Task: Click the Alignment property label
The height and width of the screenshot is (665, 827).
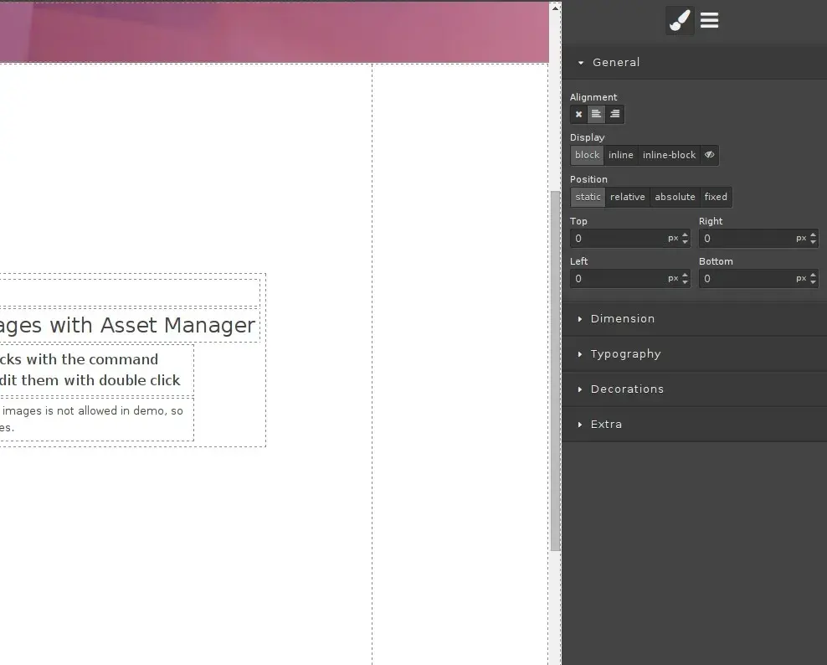Action: (x=593, y=97)
